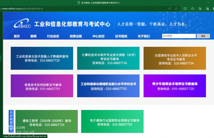Image resolution: width=214 pixels, height=138 pixels.
Task: Click the page document icon in title bar
Action: pyautogui.click(x=79, y=3)
